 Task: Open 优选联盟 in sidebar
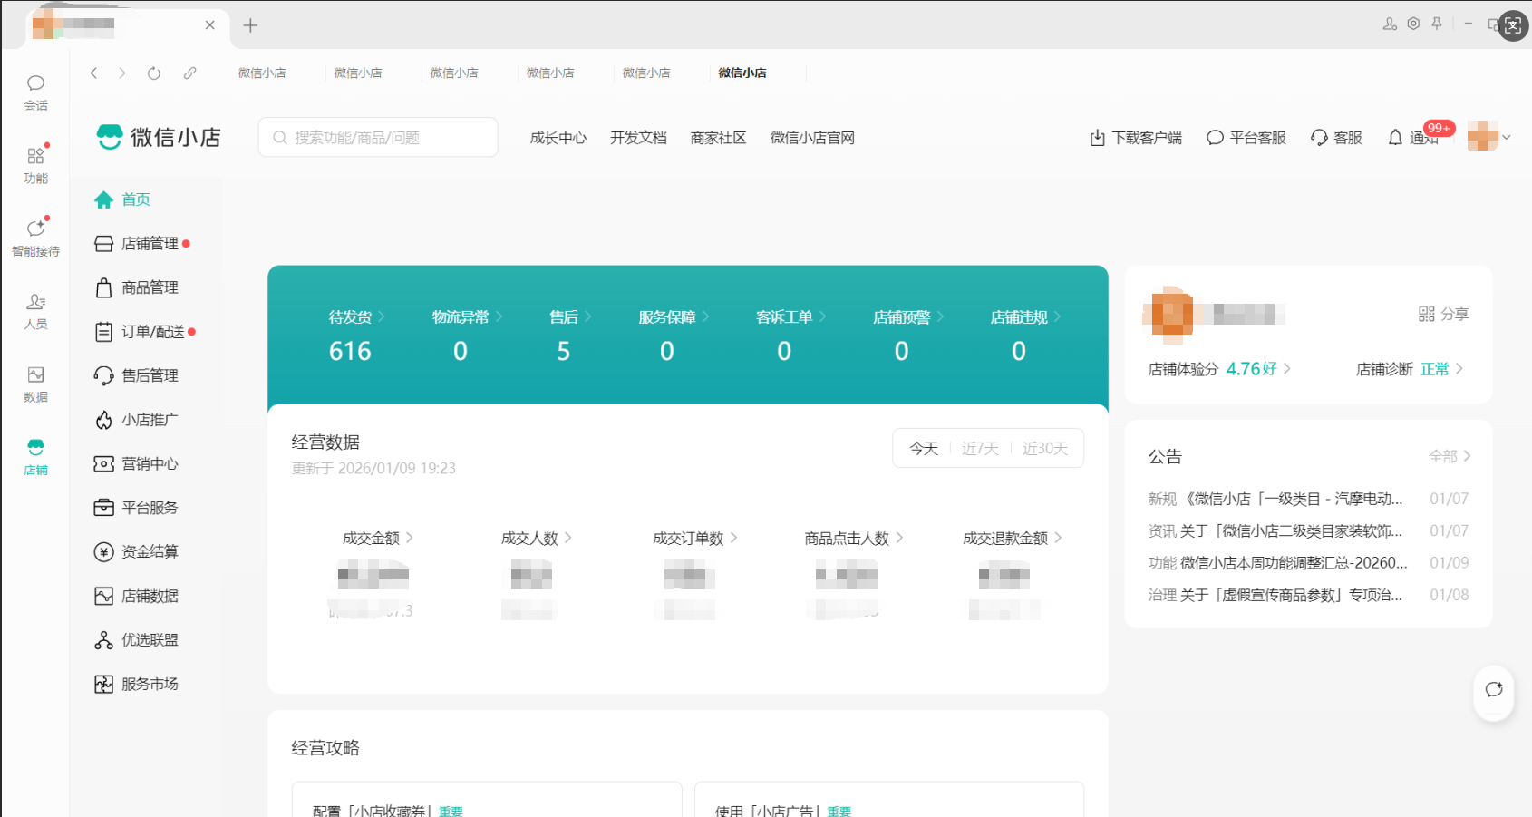click(136, 640)
